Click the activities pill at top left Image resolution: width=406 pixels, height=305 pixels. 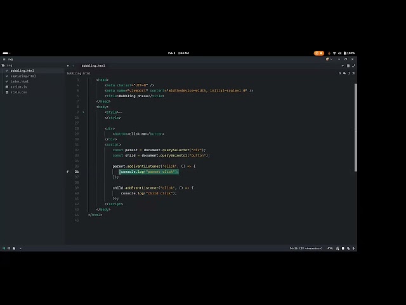[6, 53]
